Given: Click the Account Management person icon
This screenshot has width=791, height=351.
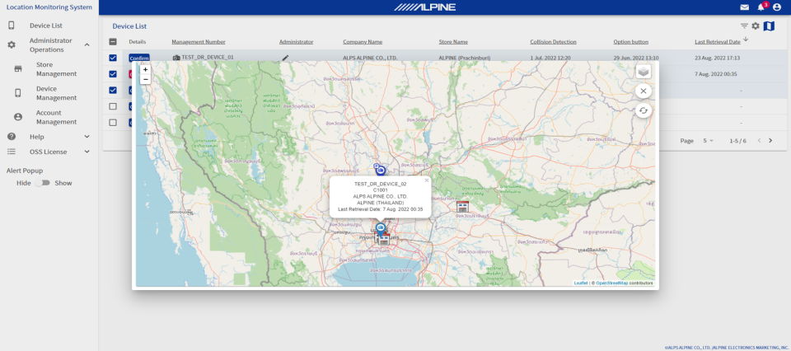Looking at the screenshot, I should click(x=18, y=117).
